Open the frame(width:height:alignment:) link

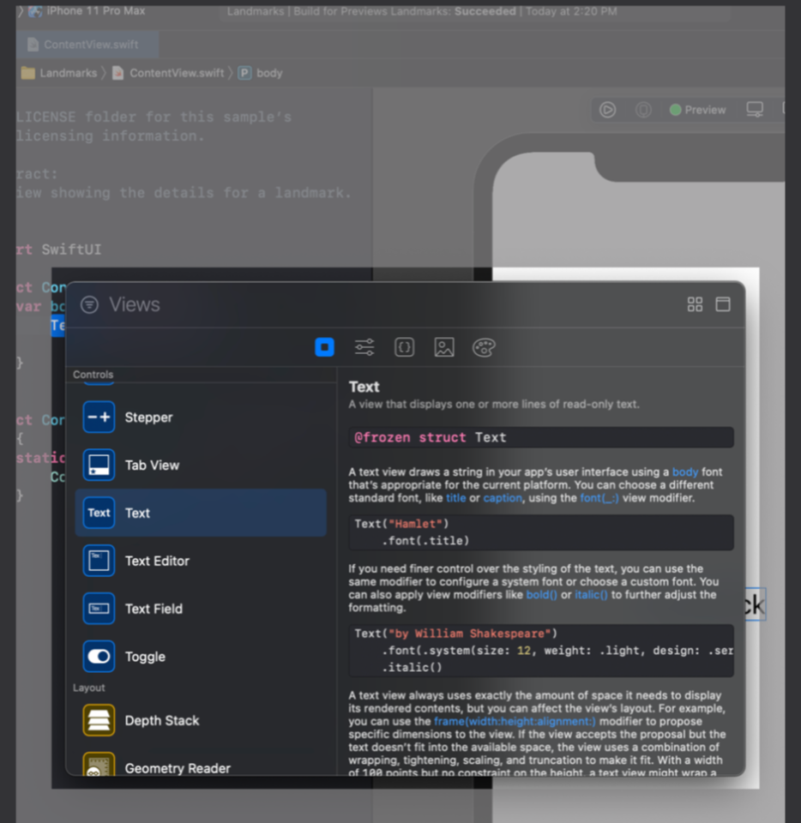[515, 721]
